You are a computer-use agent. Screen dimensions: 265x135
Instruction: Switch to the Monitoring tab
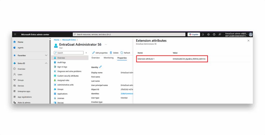(108, 58)
